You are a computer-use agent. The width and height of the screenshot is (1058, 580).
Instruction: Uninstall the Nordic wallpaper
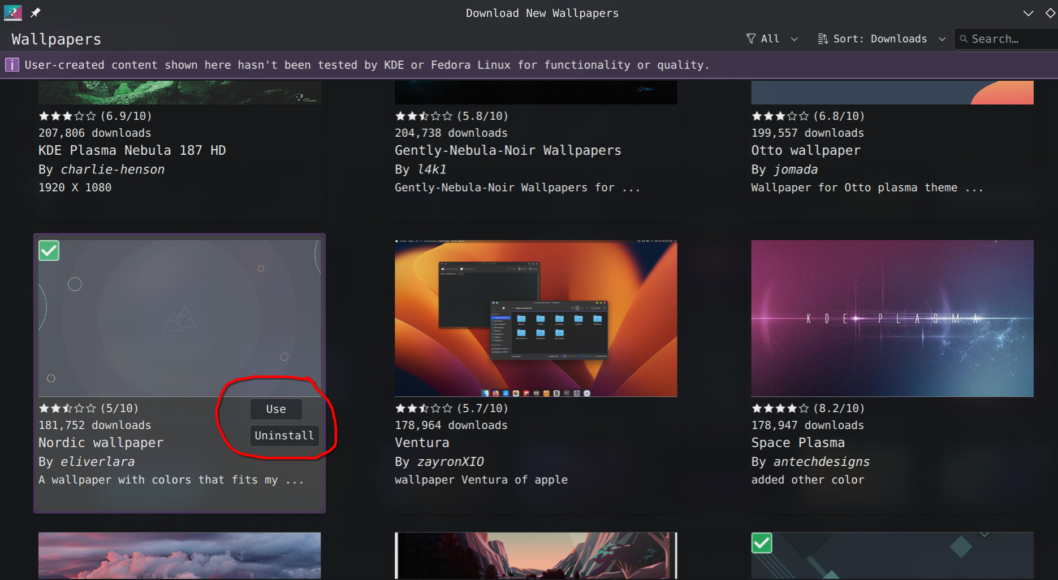(x=284, y=435)
